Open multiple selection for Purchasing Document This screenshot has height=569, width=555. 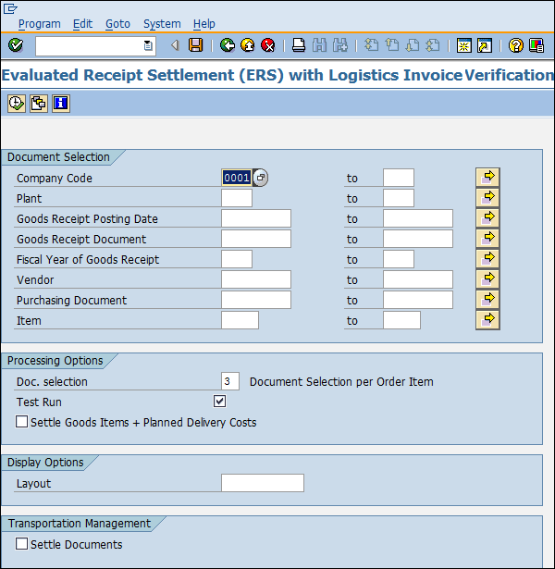[x=487, y=300]
